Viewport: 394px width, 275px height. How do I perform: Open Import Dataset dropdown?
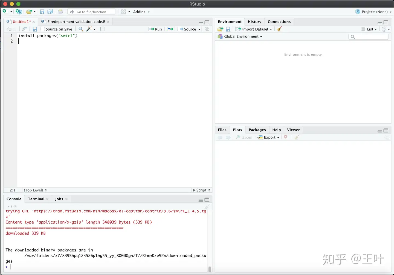(x=254, y=29)
